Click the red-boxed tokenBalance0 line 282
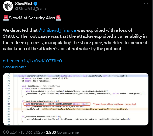 pyautogui.click(x=57, y=104)
